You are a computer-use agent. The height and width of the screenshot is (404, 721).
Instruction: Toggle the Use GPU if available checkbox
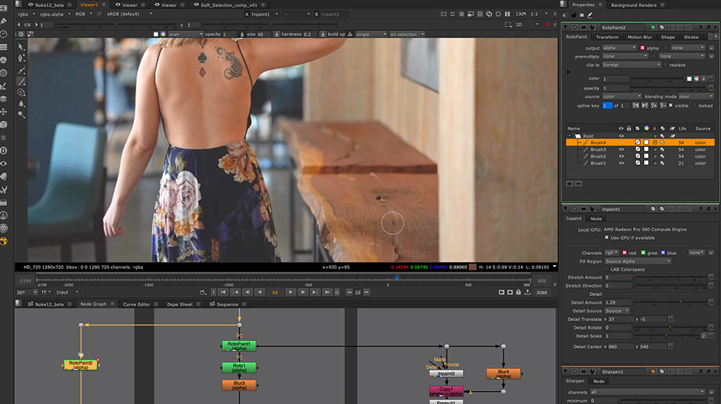point(606,237)
